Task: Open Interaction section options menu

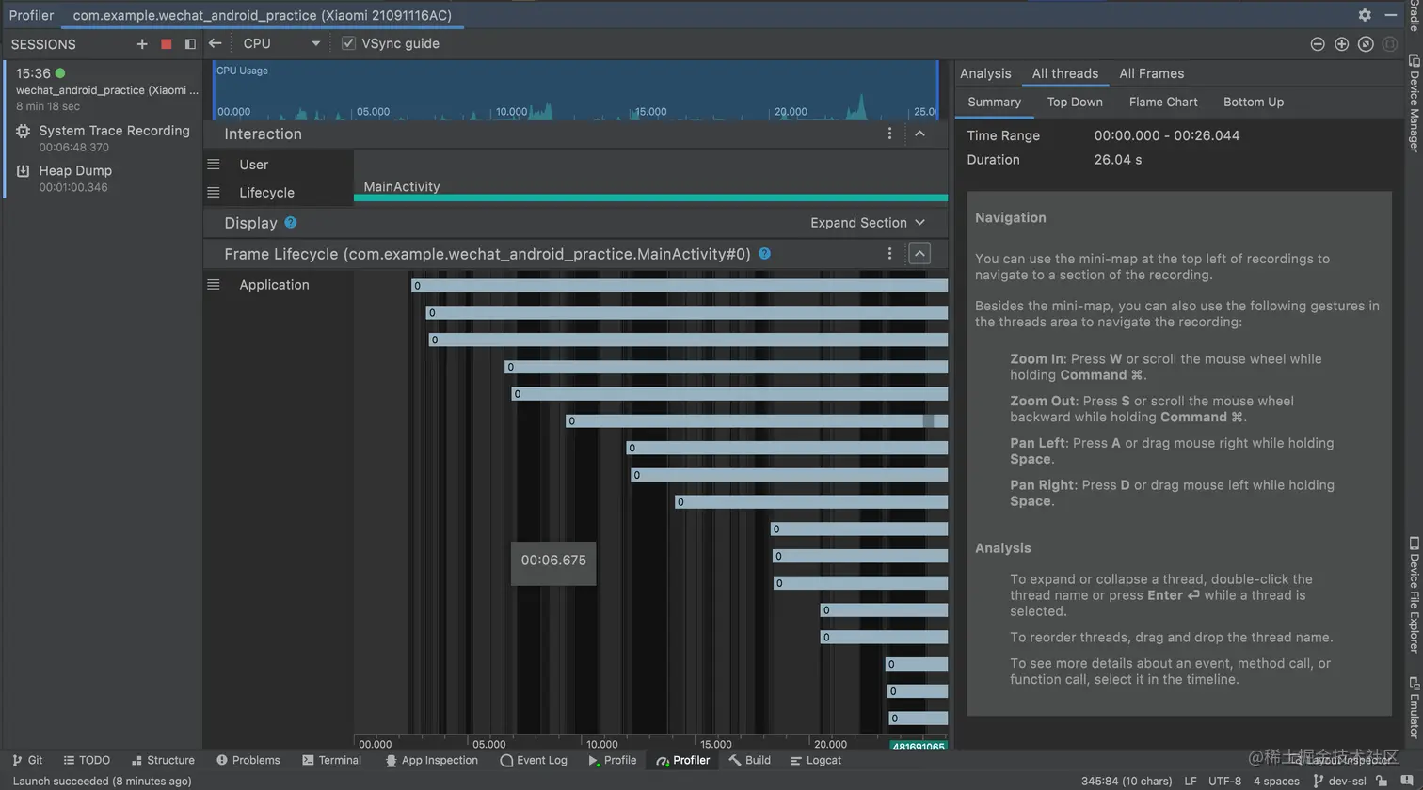Action: 889,134
